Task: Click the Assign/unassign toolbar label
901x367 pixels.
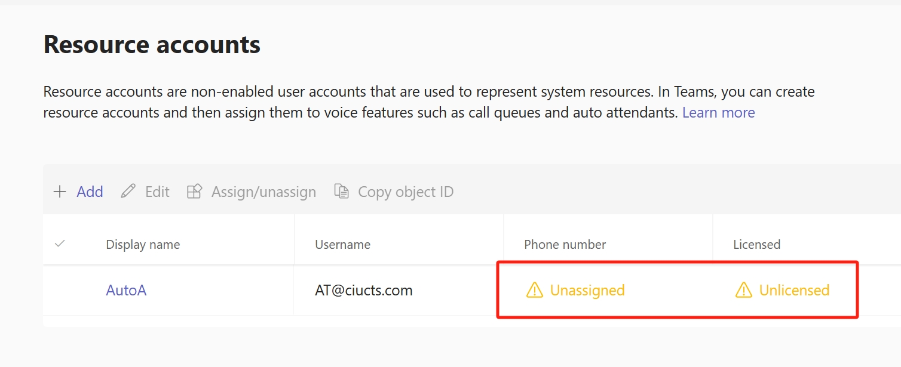Action: pos(263,192)
